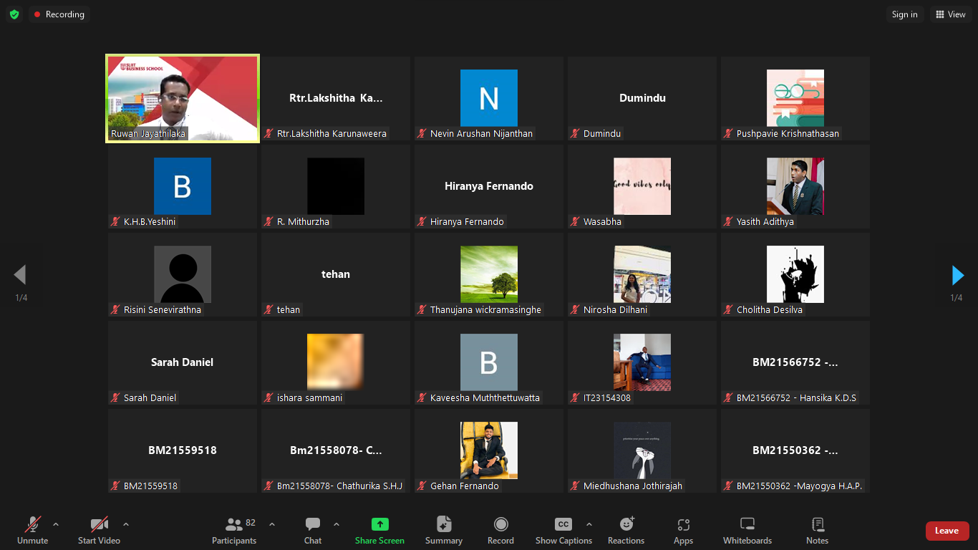Open the Reactions panel

point(626,530)
